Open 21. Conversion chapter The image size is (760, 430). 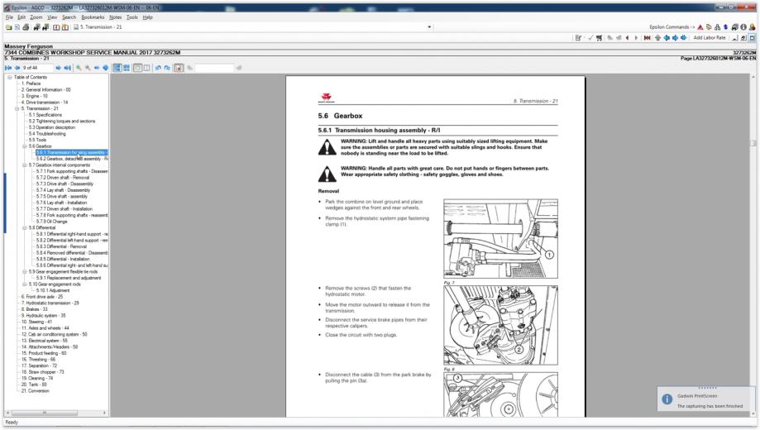[x=35, y=391]
